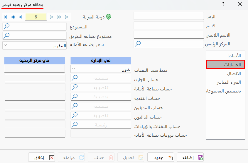Click the إضافة button
Image resolution: width=248 pixels, height=163 pixels.
[x=190, y=157]
